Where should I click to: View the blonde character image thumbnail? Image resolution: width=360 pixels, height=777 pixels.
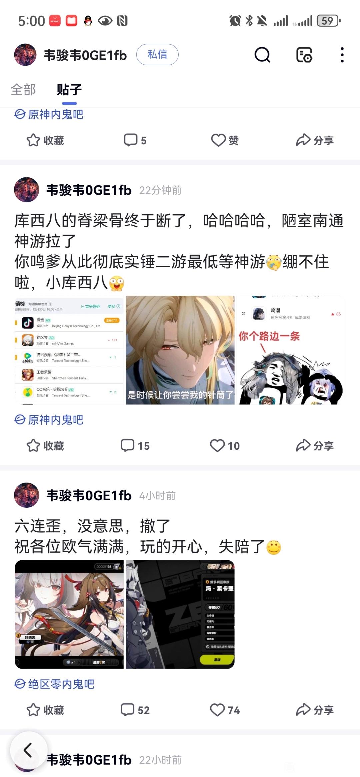coord(180,350)
